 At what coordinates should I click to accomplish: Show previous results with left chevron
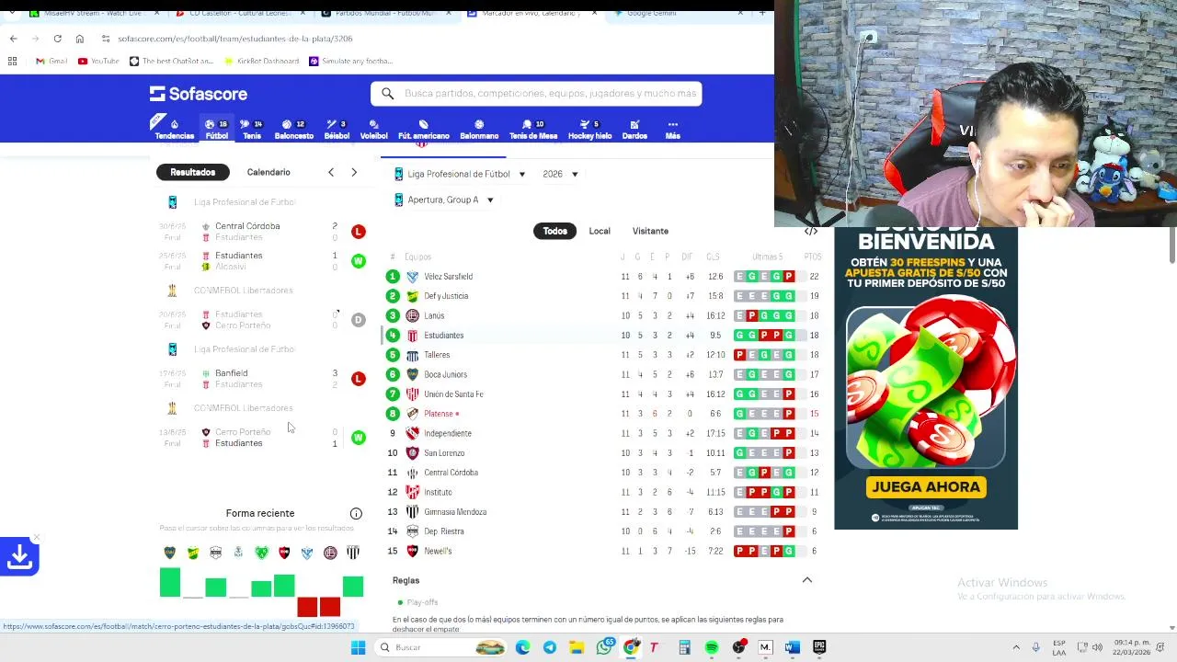pyautogui.click(x=331, y=172)
